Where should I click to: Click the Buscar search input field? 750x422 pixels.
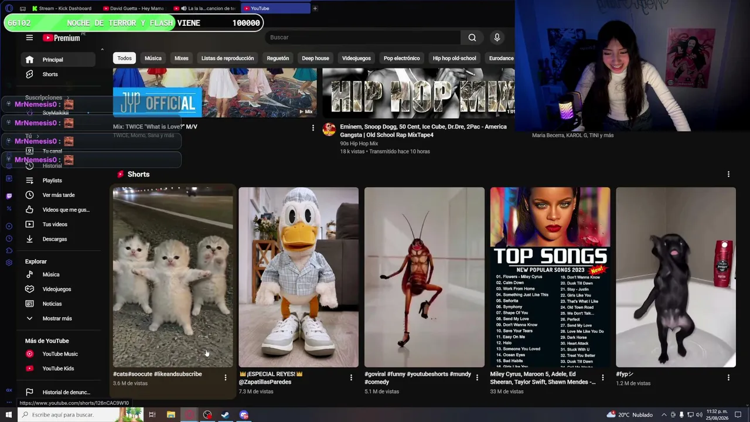(x=362, y=38)
